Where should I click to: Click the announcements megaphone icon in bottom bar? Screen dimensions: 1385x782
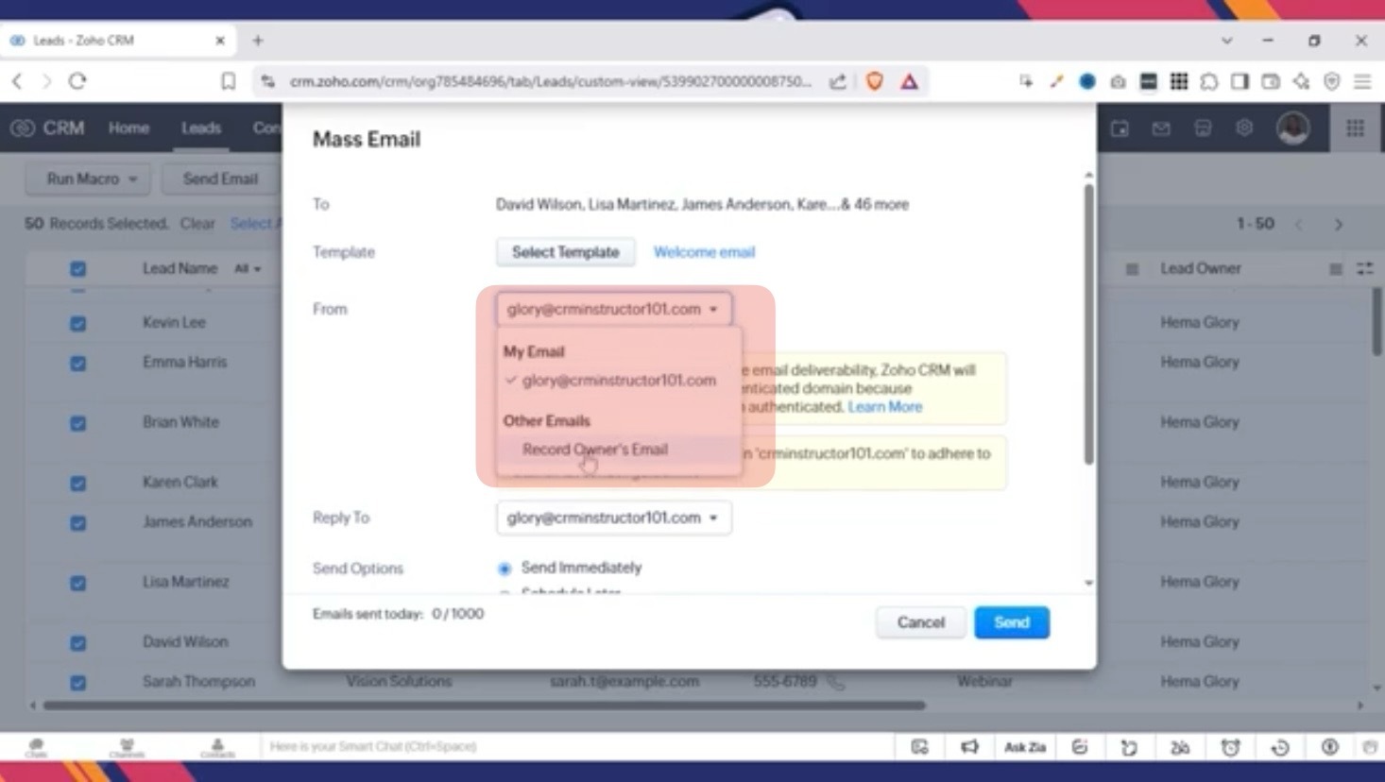(x=969, y=747)
